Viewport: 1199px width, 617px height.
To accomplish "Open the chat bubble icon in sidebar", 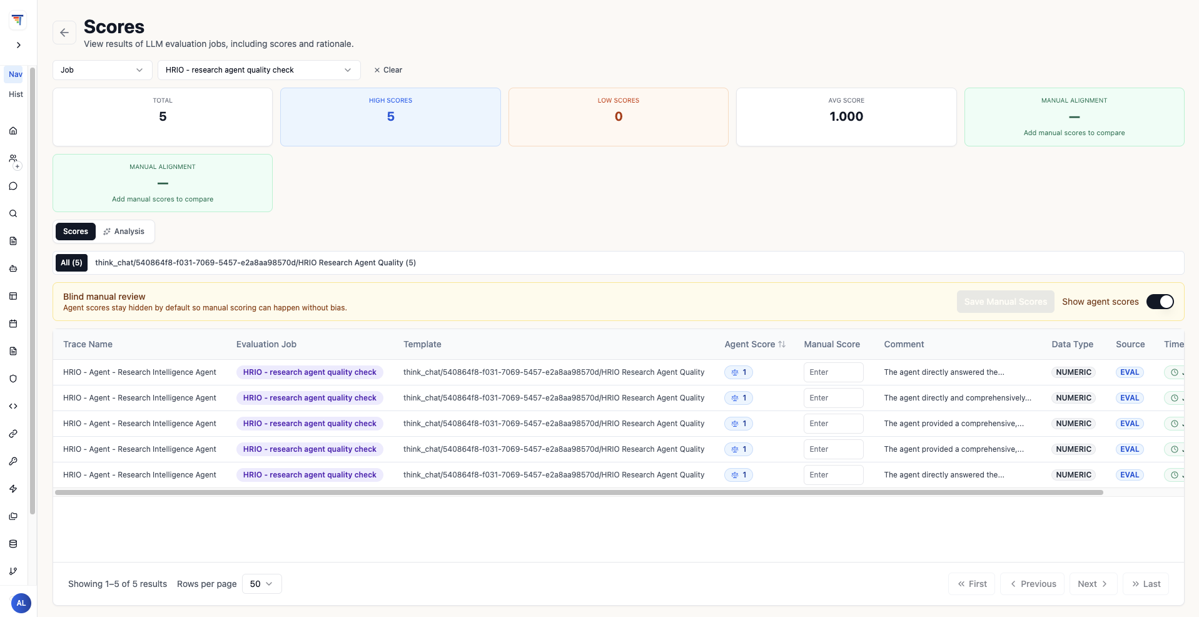I will pos(13,186).
